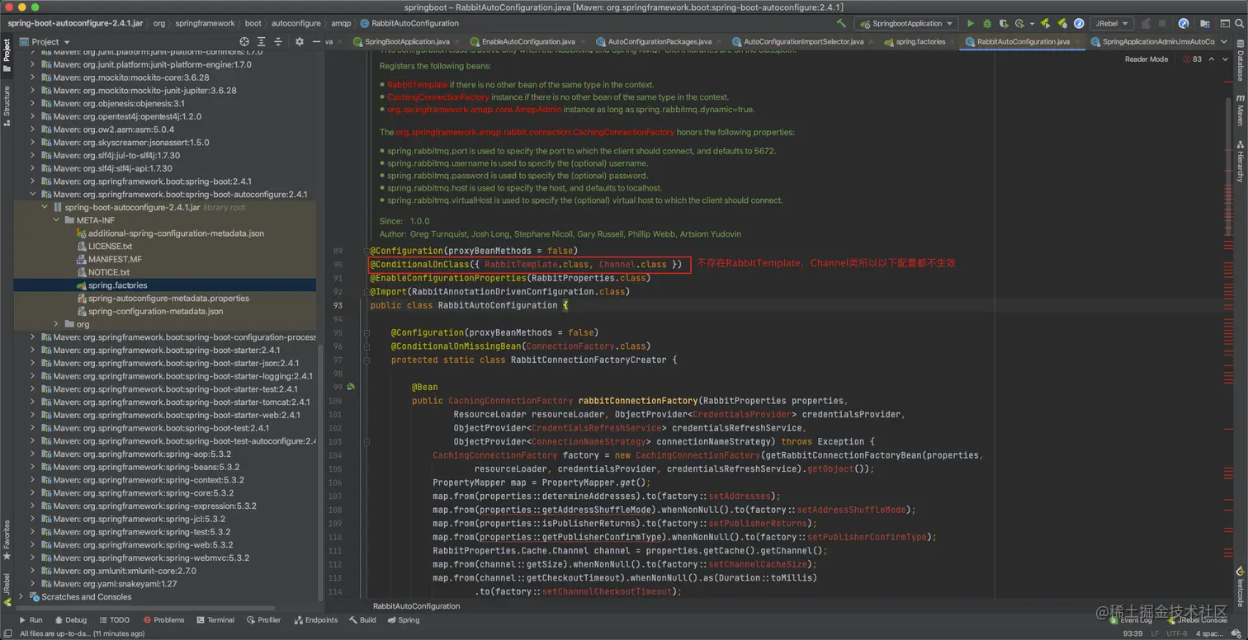Run with JRebel rocket icon
The width and height of the screenshot is (1248, 640).
point(1045,24)
